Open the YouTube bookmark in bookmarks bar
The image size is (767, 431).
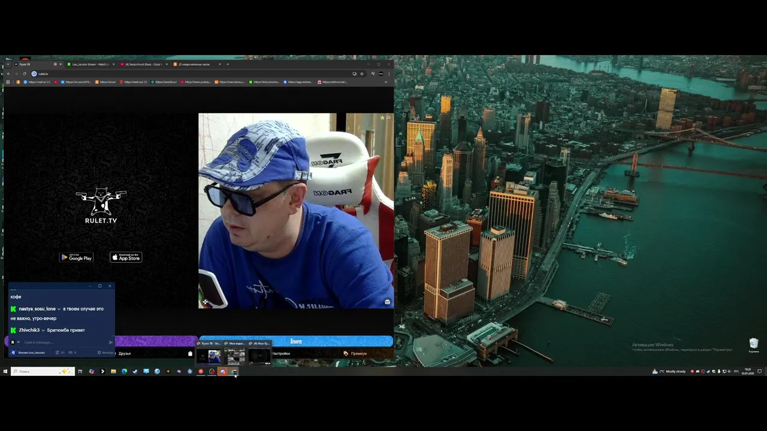point(196,82)
